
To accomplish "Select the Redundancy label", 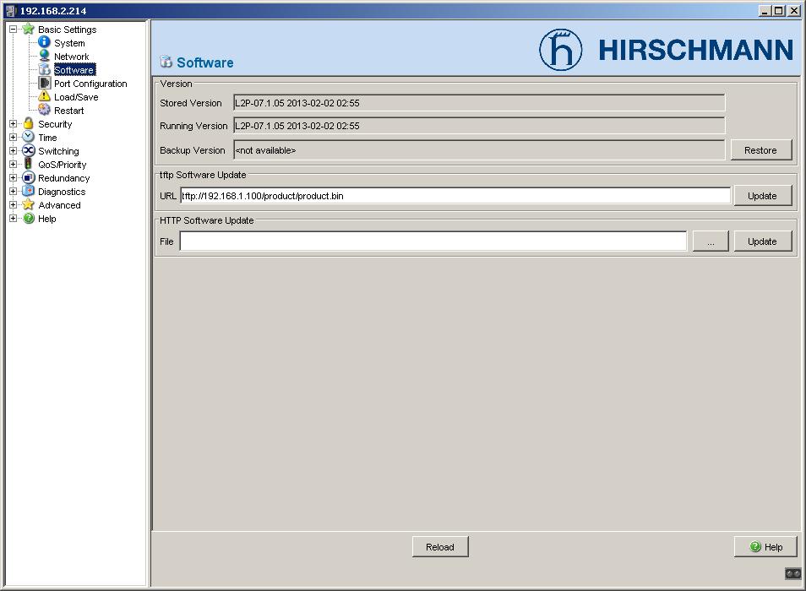I will [x=63, y=178].
